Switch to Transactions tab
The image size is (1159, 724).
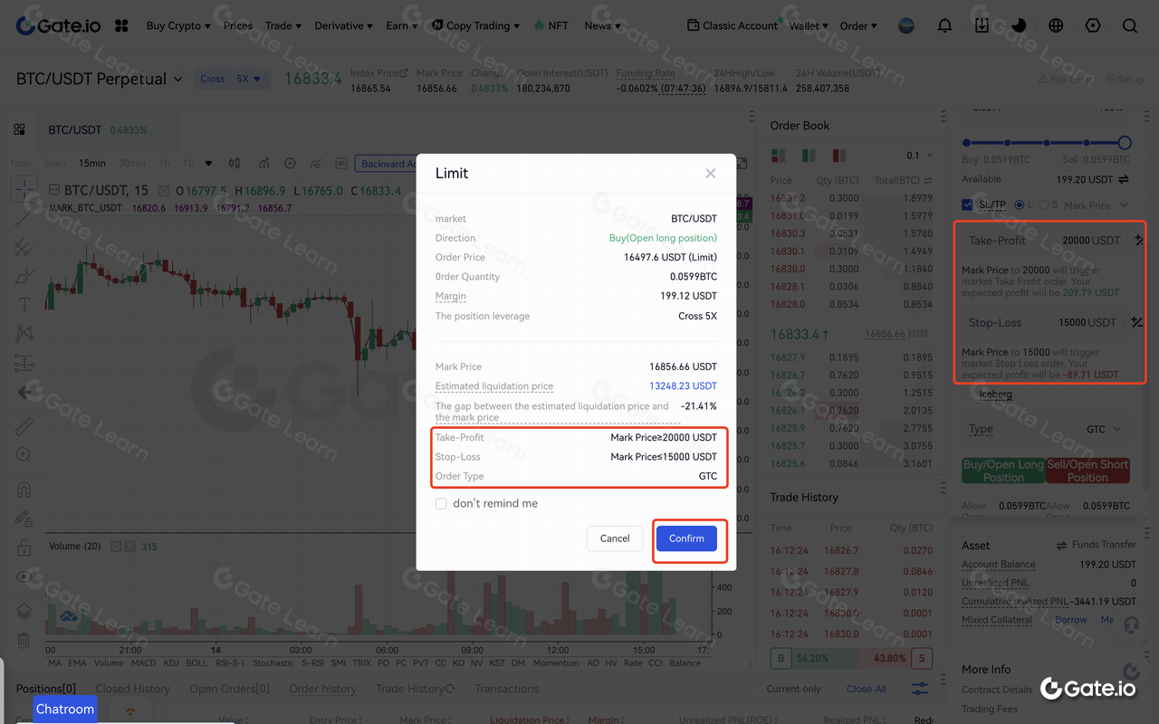tap(507, 689)
